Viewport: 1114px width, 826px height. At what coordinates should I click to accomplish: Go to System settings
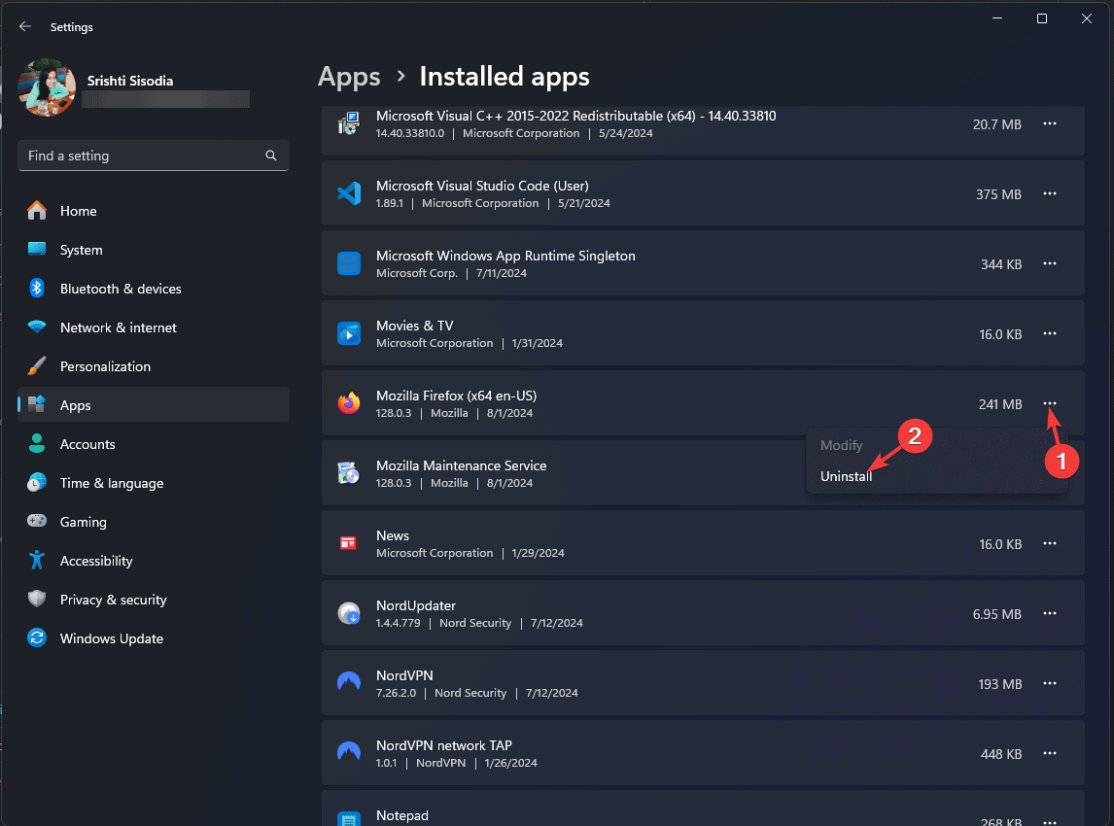(154, 250)
